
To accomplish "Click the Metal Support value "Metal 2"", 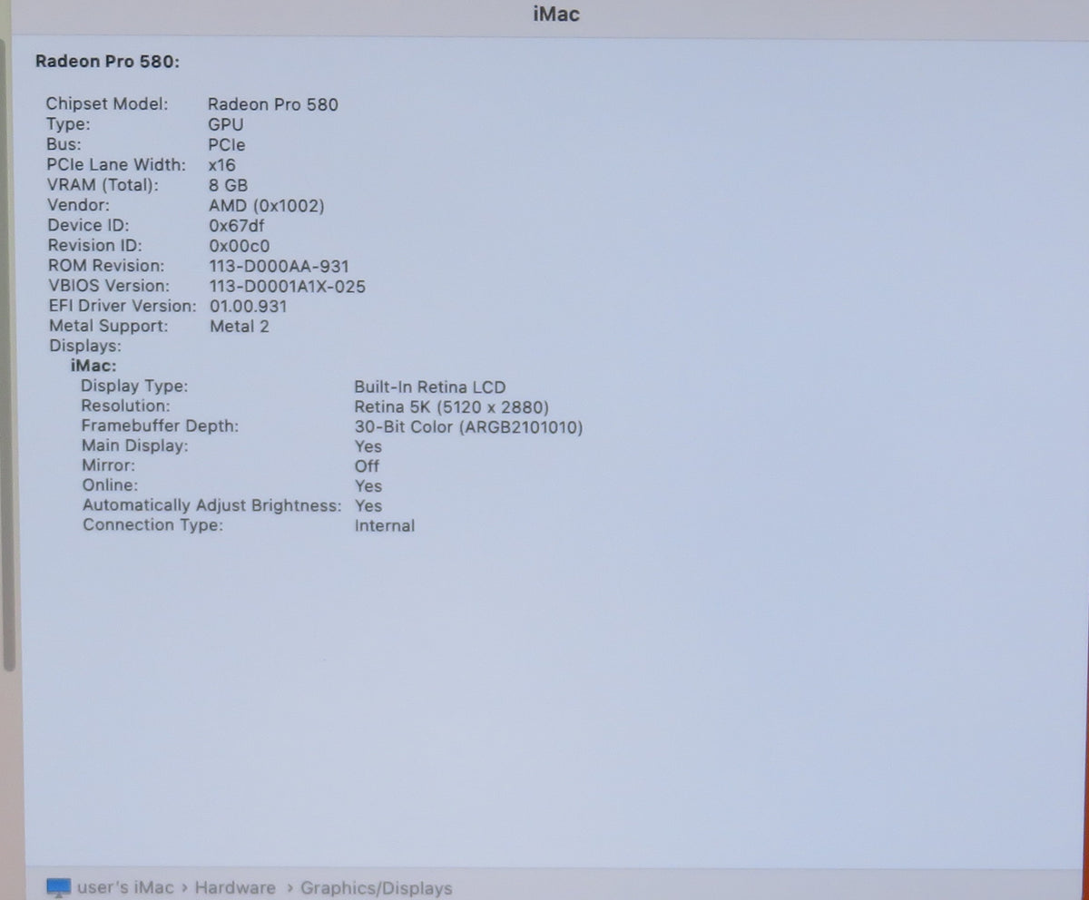I will click(x=240, y=327).
